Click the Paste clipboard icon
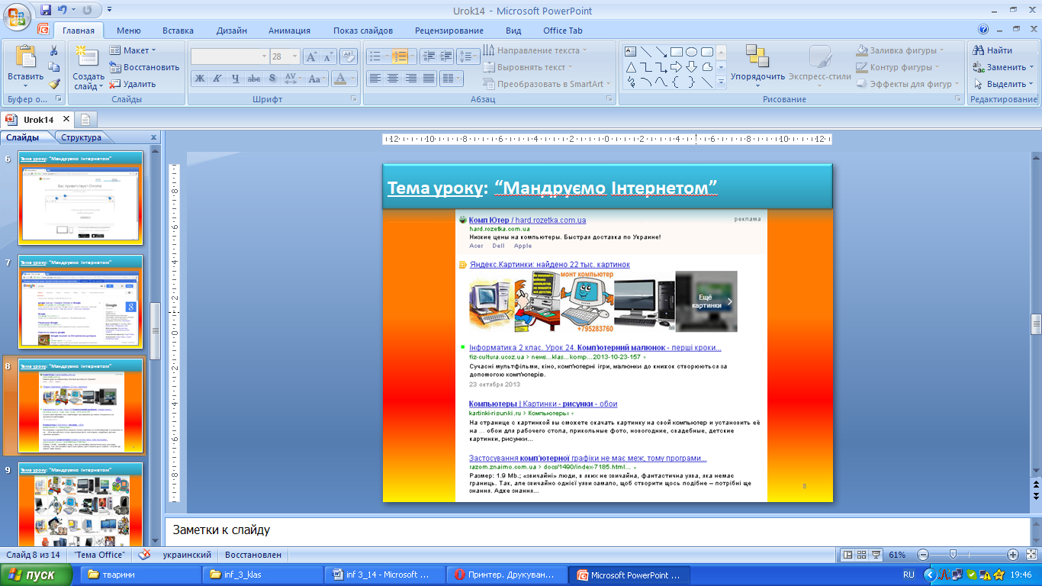1042x586 pixels. [x=26, y=57]
